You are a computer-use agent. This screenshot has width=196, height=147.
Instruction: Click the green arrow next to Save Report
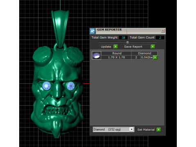(x=153, y=47)
